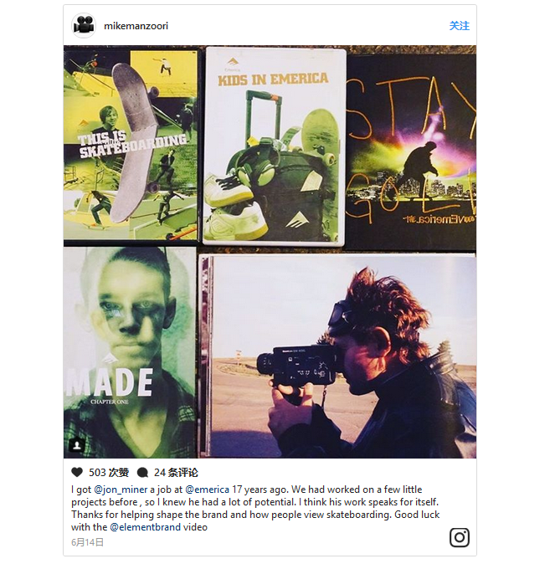Click the Emerica logo on Kids cover

pyautogui.click(x=233, y=64)
